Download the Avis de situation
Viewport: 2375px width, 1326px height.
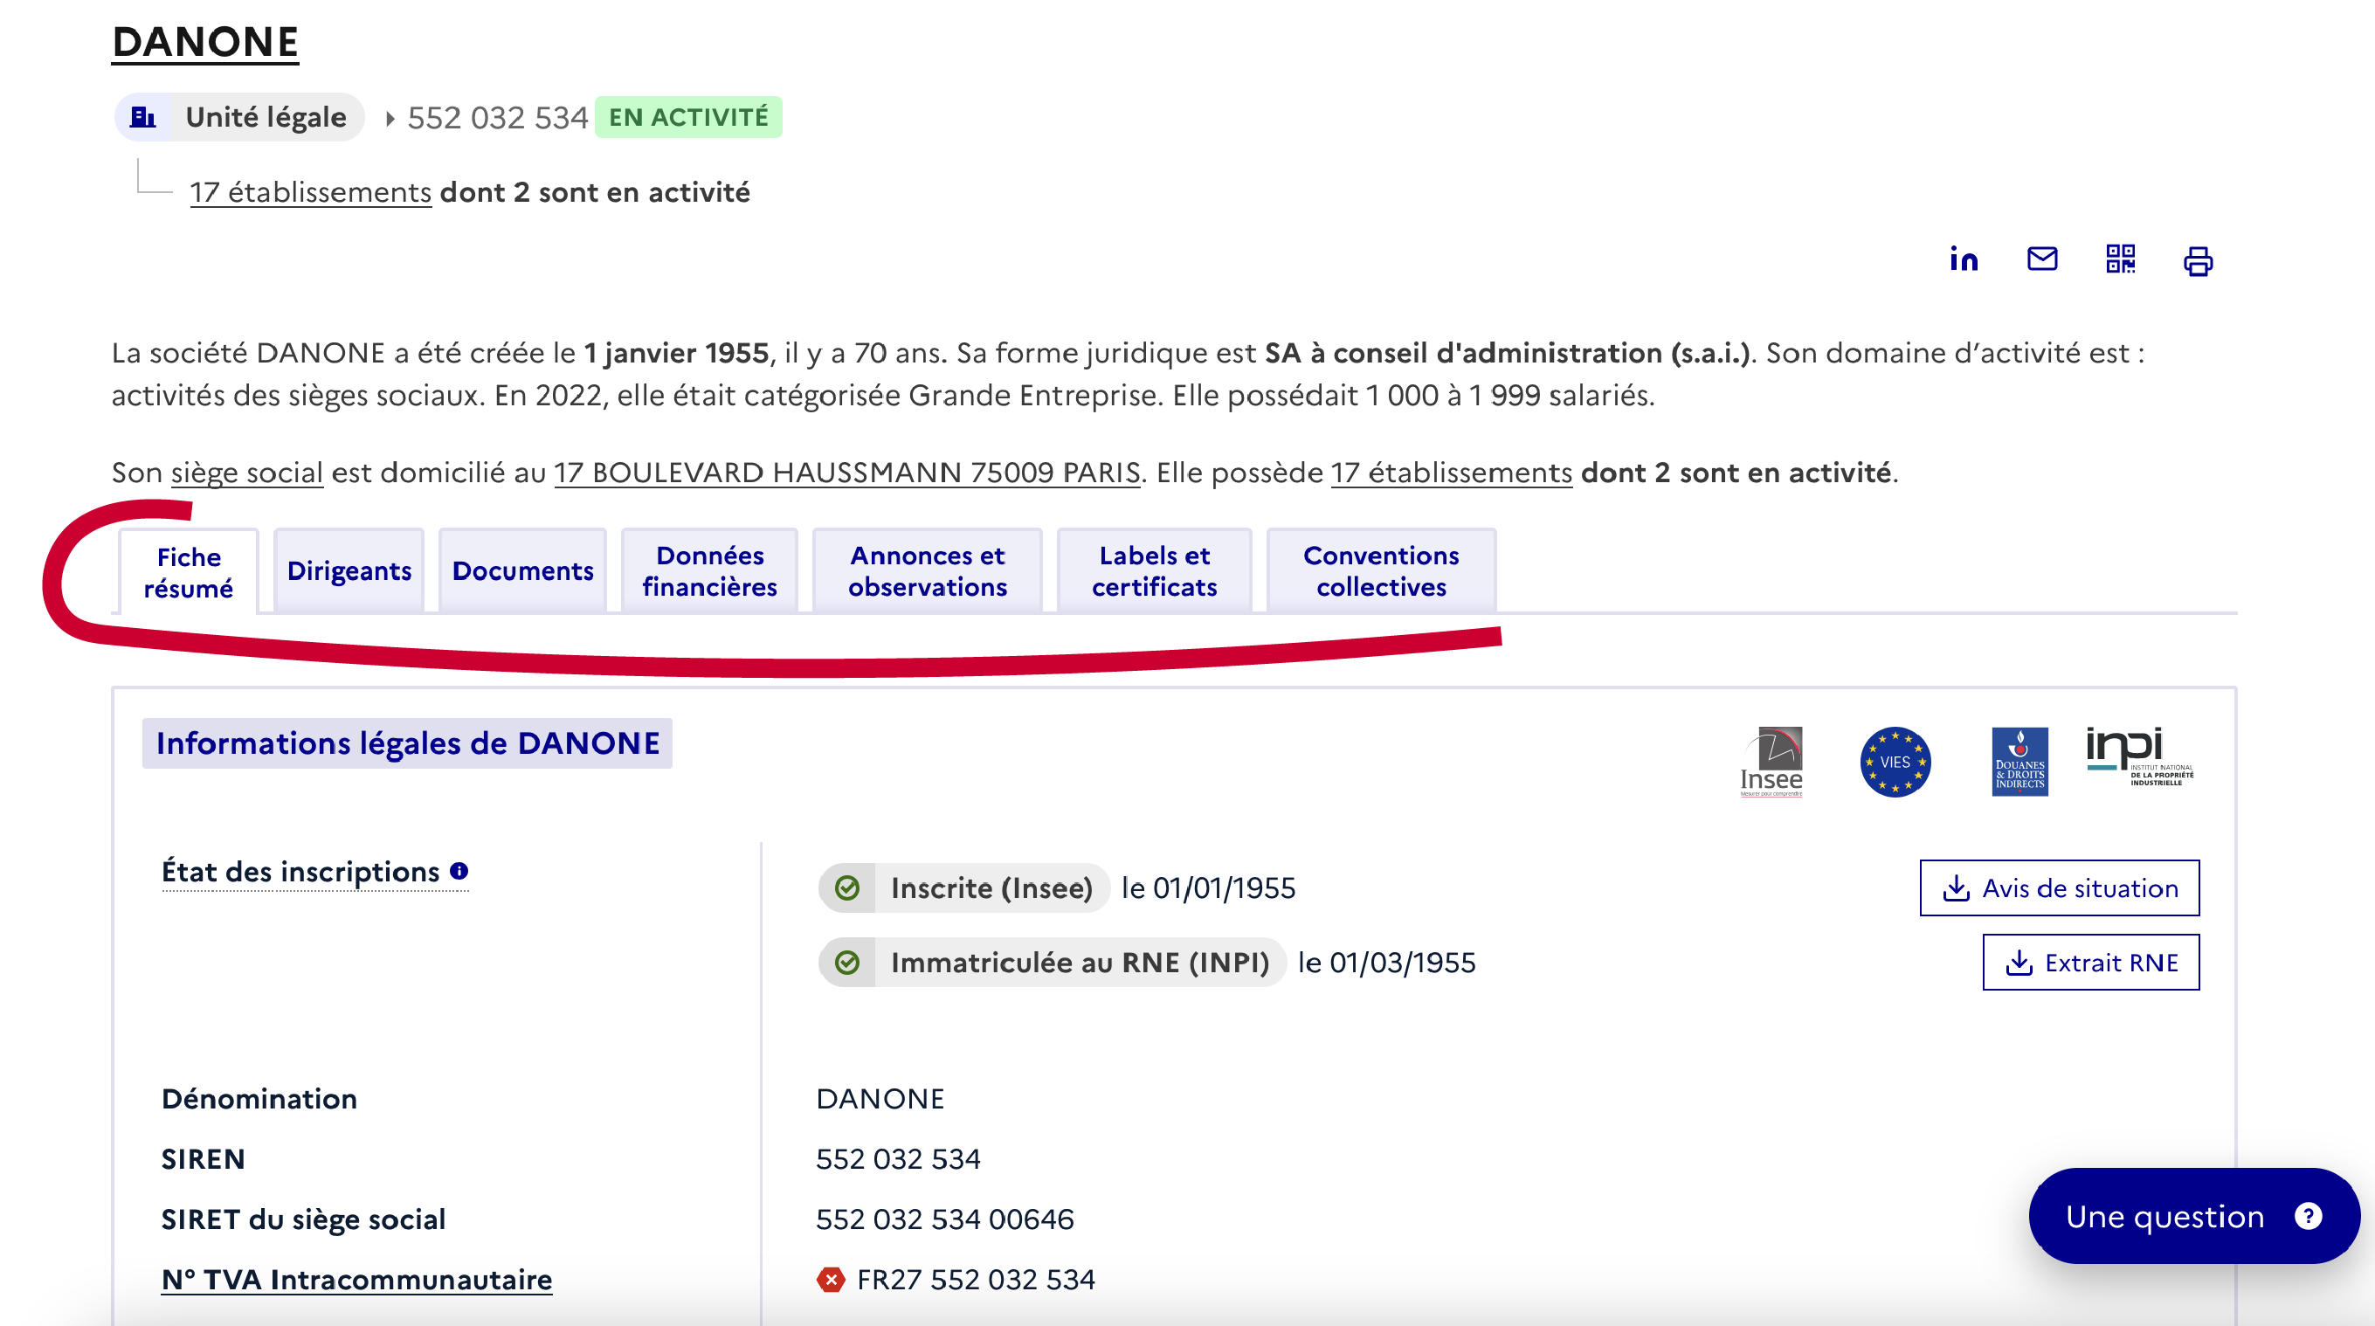click(x=2059, y=888)
